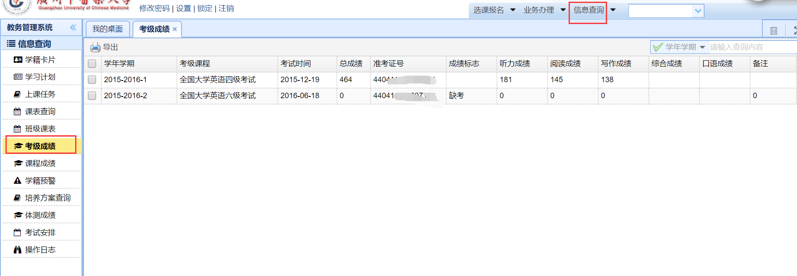Open 考试安排 in sidebar
Viewport: 797px width, 276px height.
click(40, 233)
